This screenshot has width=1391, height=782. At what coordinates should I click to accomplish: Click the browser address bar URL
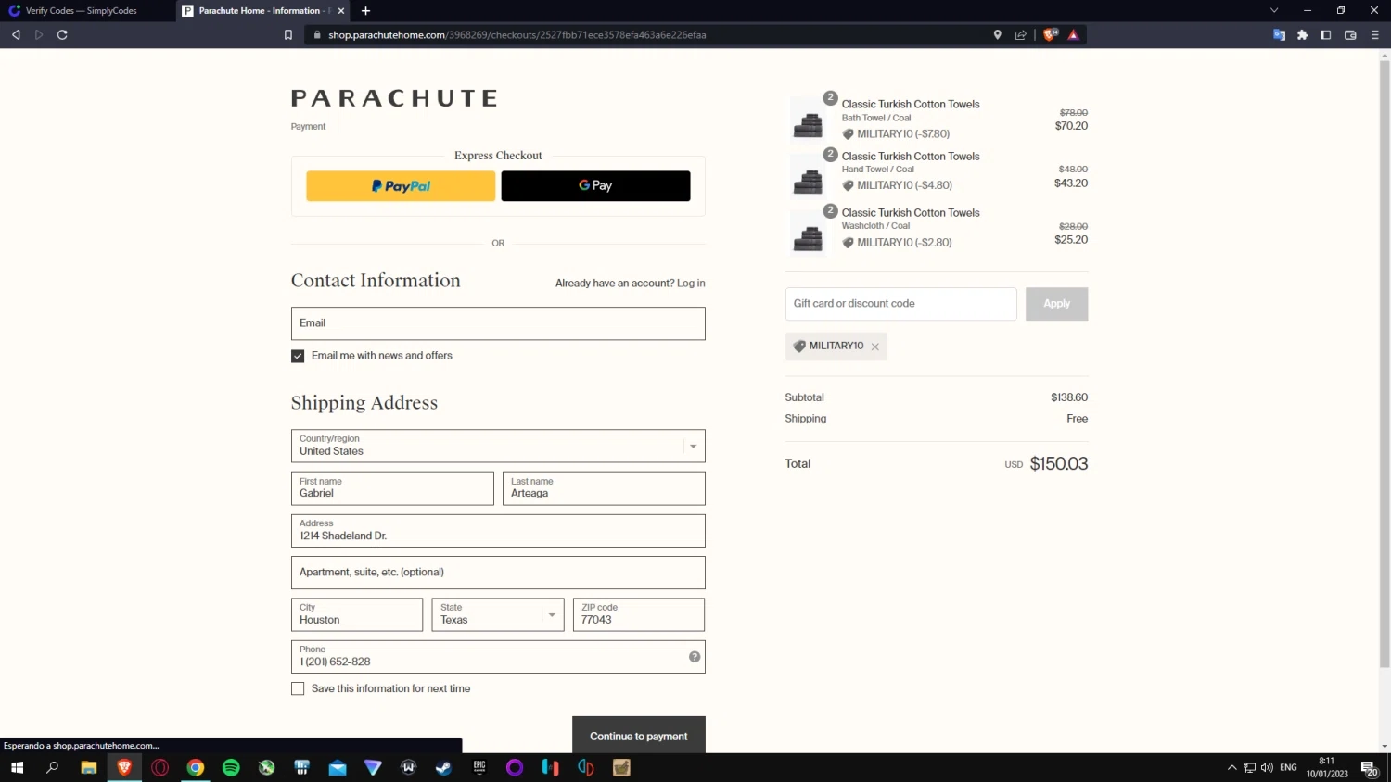click(x=517, y=35)
